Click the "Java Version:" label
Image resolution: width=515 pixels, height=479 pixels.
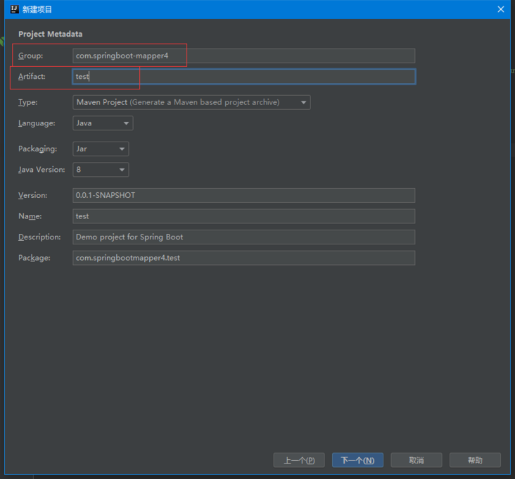[42, 170]
